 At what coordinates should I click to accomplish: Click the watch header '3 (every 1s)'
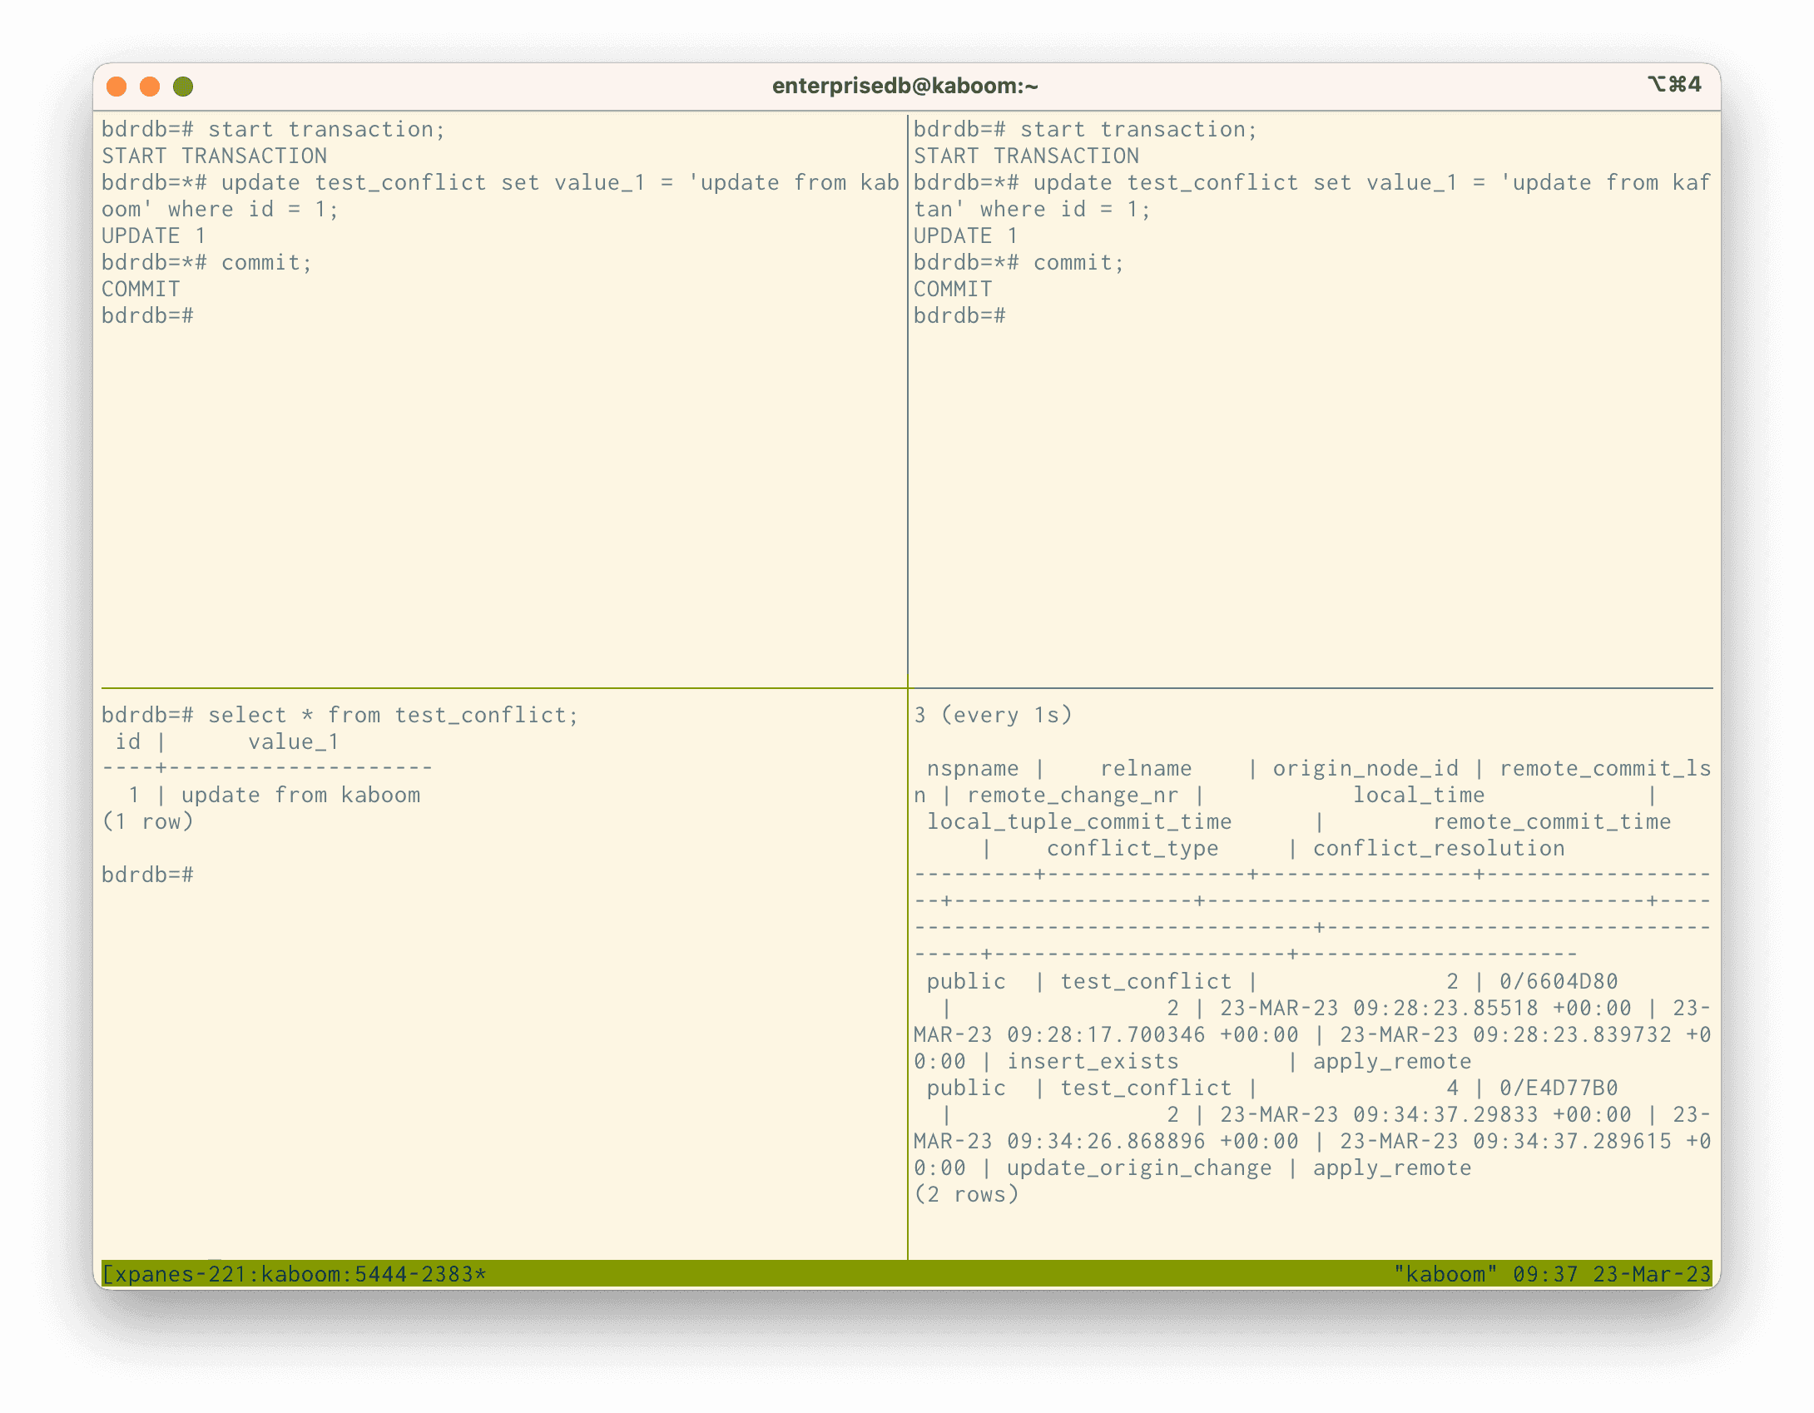tap(994, 715)
